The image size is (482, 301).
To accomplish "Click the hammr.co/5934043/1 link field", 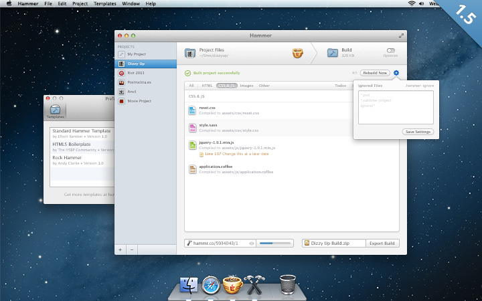I will point(220,243).
